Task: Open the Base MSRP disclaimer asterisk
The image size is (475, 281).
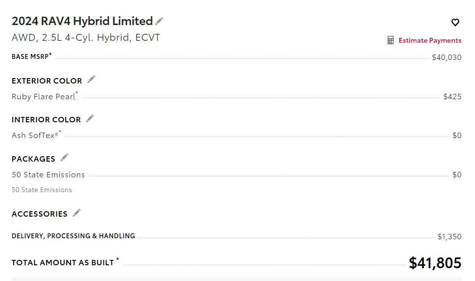Action: (51, 55)
